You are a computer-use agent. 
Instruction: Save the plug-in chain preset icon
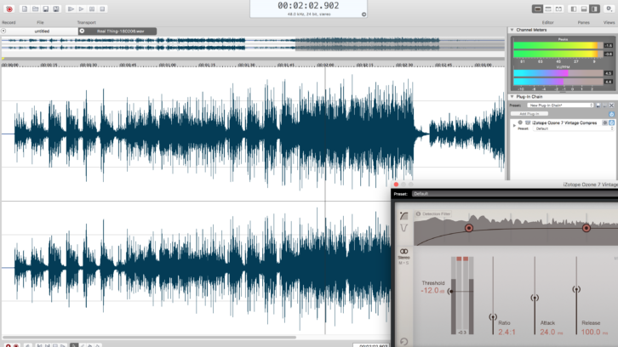point(598,105)
